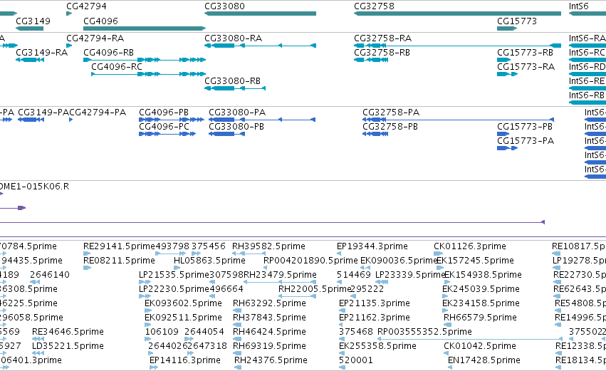Click protein label CG3149-PA
Viewport: 606px width, 371px height.
(x=43, y=113)
